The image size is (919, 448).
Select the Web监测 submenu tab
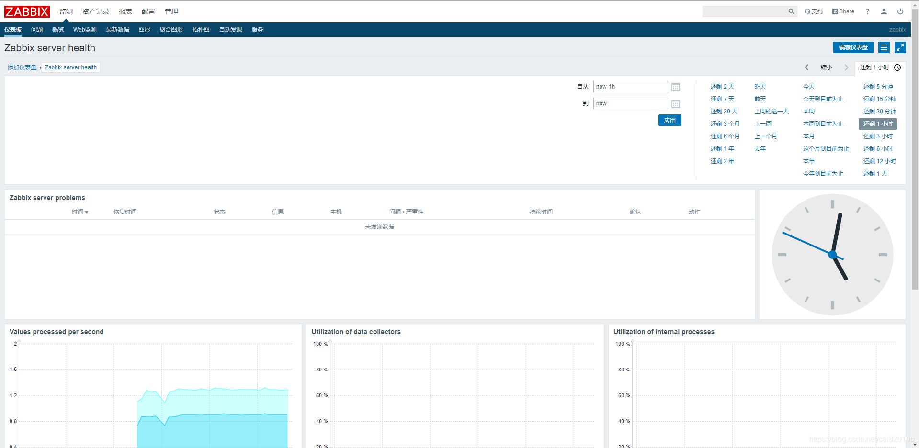[85, 30]
